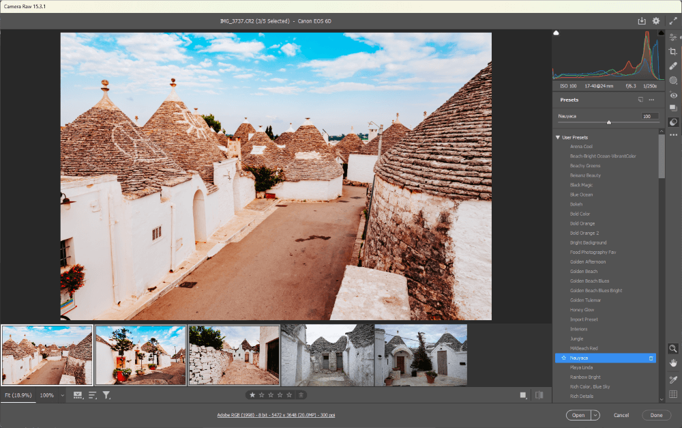
Task: Open the filmstrip filter funnel icon
Action: [x=106, y=395]
